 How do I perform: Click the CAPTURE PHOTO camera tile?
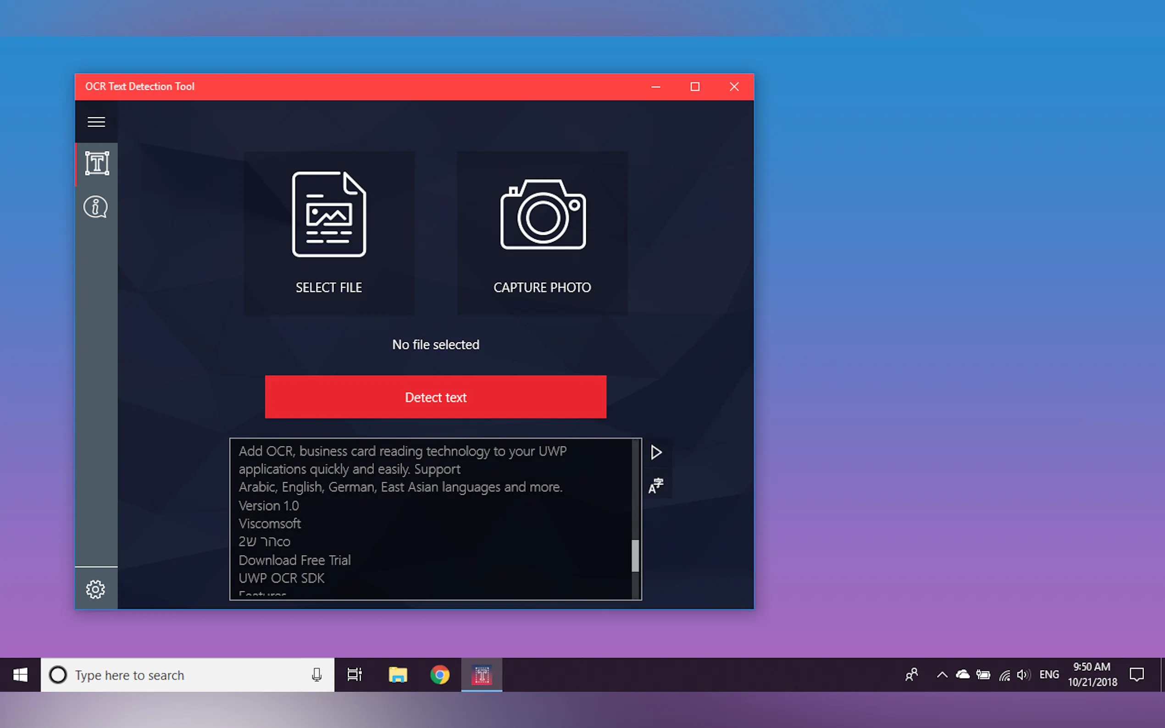[542, 233]
